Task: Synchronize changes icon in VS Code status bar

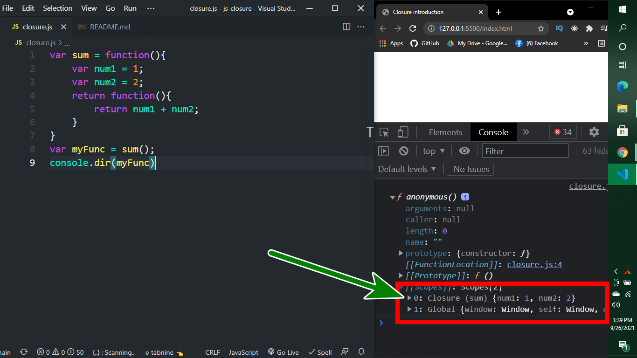Action: pos(24,352)
